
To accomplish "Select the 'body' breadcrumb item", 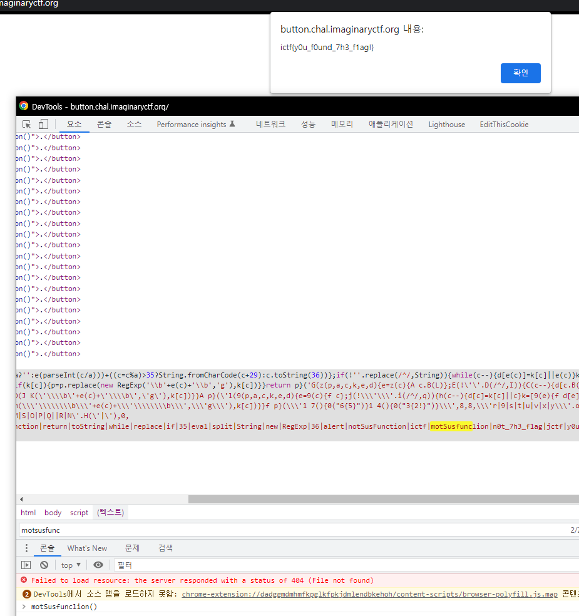I will coord(53,512).
